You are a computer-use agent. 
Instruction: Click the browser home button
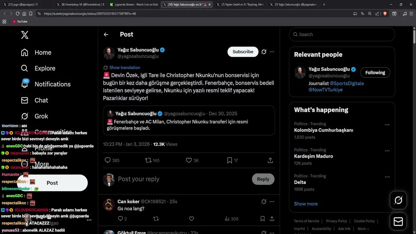[24, 14]
